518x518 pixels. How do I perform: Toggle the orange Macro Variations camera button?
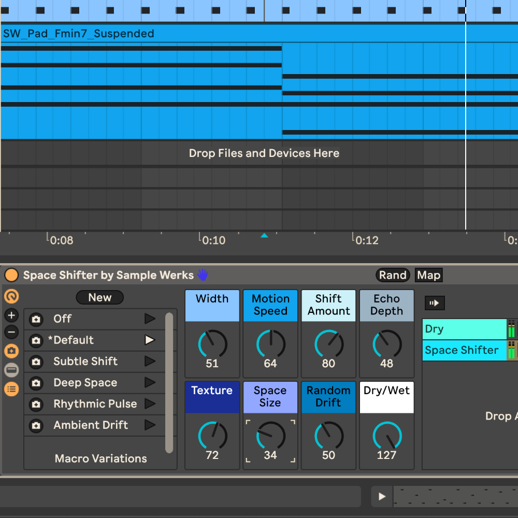point(11,351)
